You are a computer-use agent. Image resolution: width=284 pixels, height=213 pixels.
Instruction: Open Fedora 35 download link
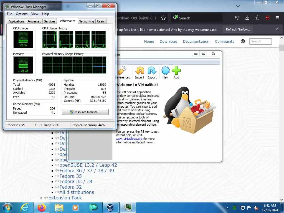pos(70,176)
